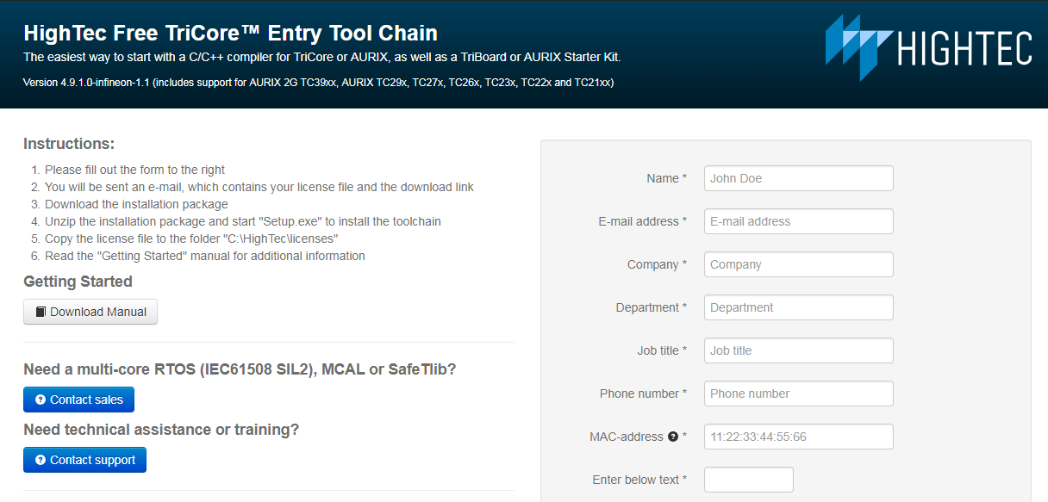Focus the MAC-address input field
Viewport: 1048px width, 502px height.
pos(799,437)
